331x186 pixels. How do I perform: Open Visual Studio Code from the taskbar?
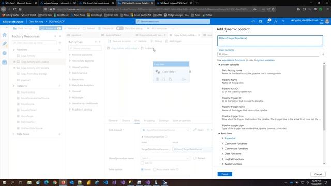(106, 182)
